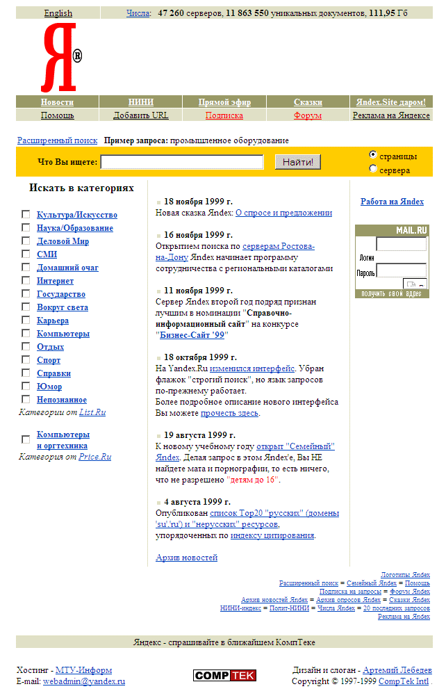Open Реклама на Яндексе in navigation

(391, 115)
